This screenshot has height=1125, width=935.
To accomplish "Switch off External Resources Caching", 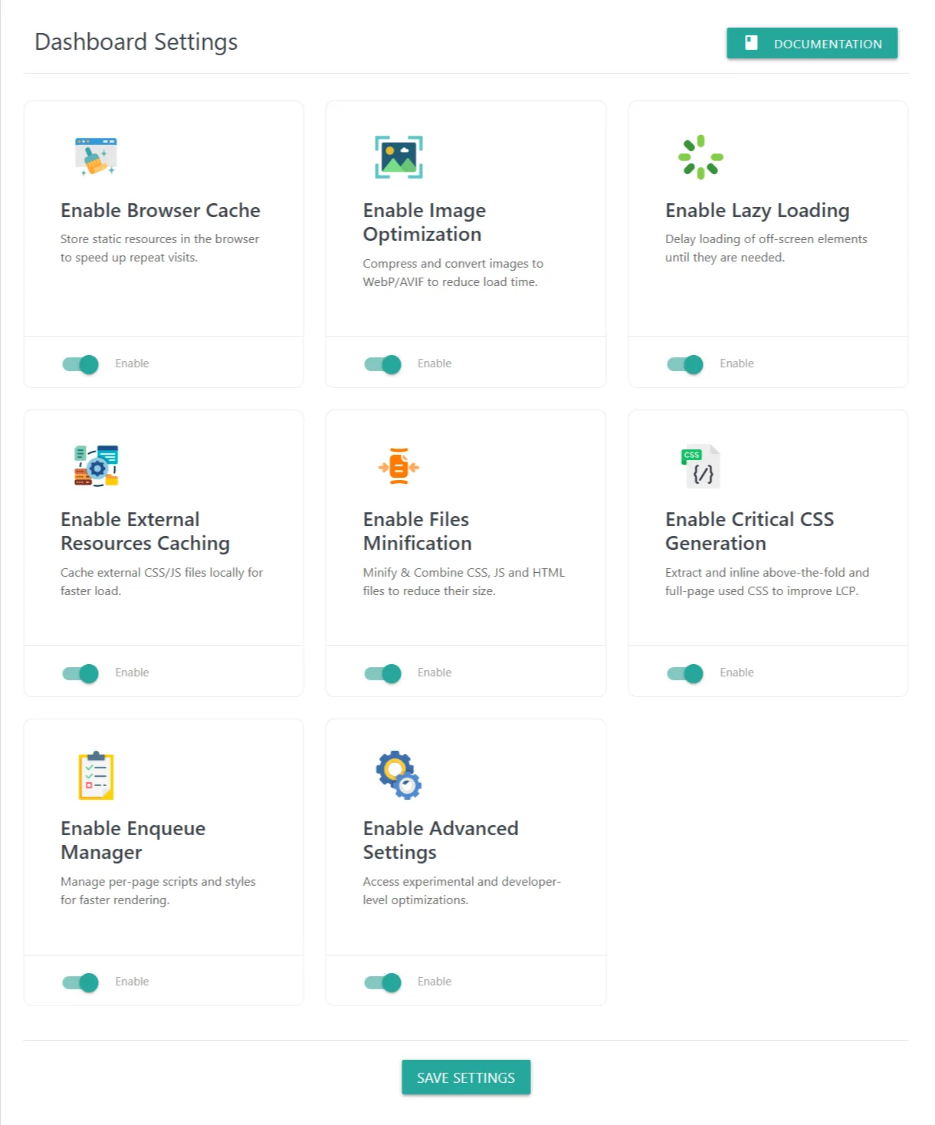I will [80, 673].
